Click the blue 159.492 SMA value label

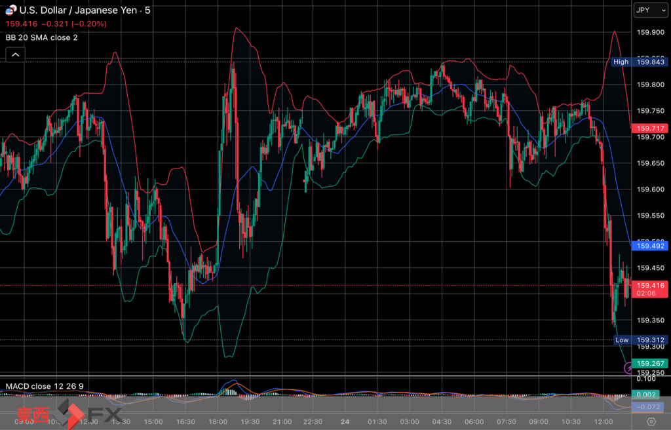[x=650, y=246]
